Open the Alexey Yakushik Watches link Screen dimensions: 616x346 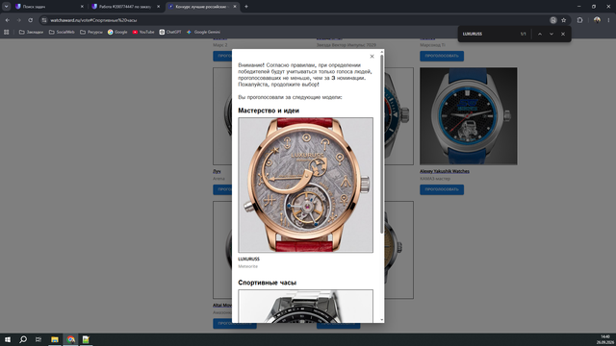point(445,171)
